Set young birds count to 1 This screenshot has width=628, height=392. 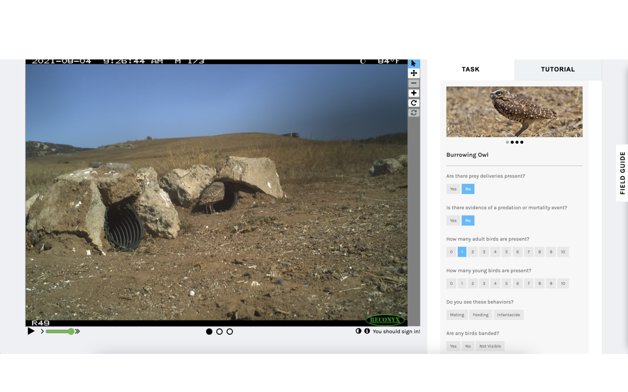462,283
